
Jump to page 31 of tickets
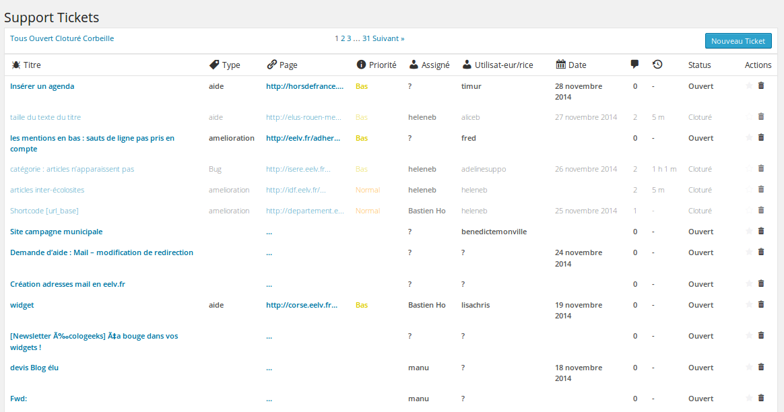366,38
